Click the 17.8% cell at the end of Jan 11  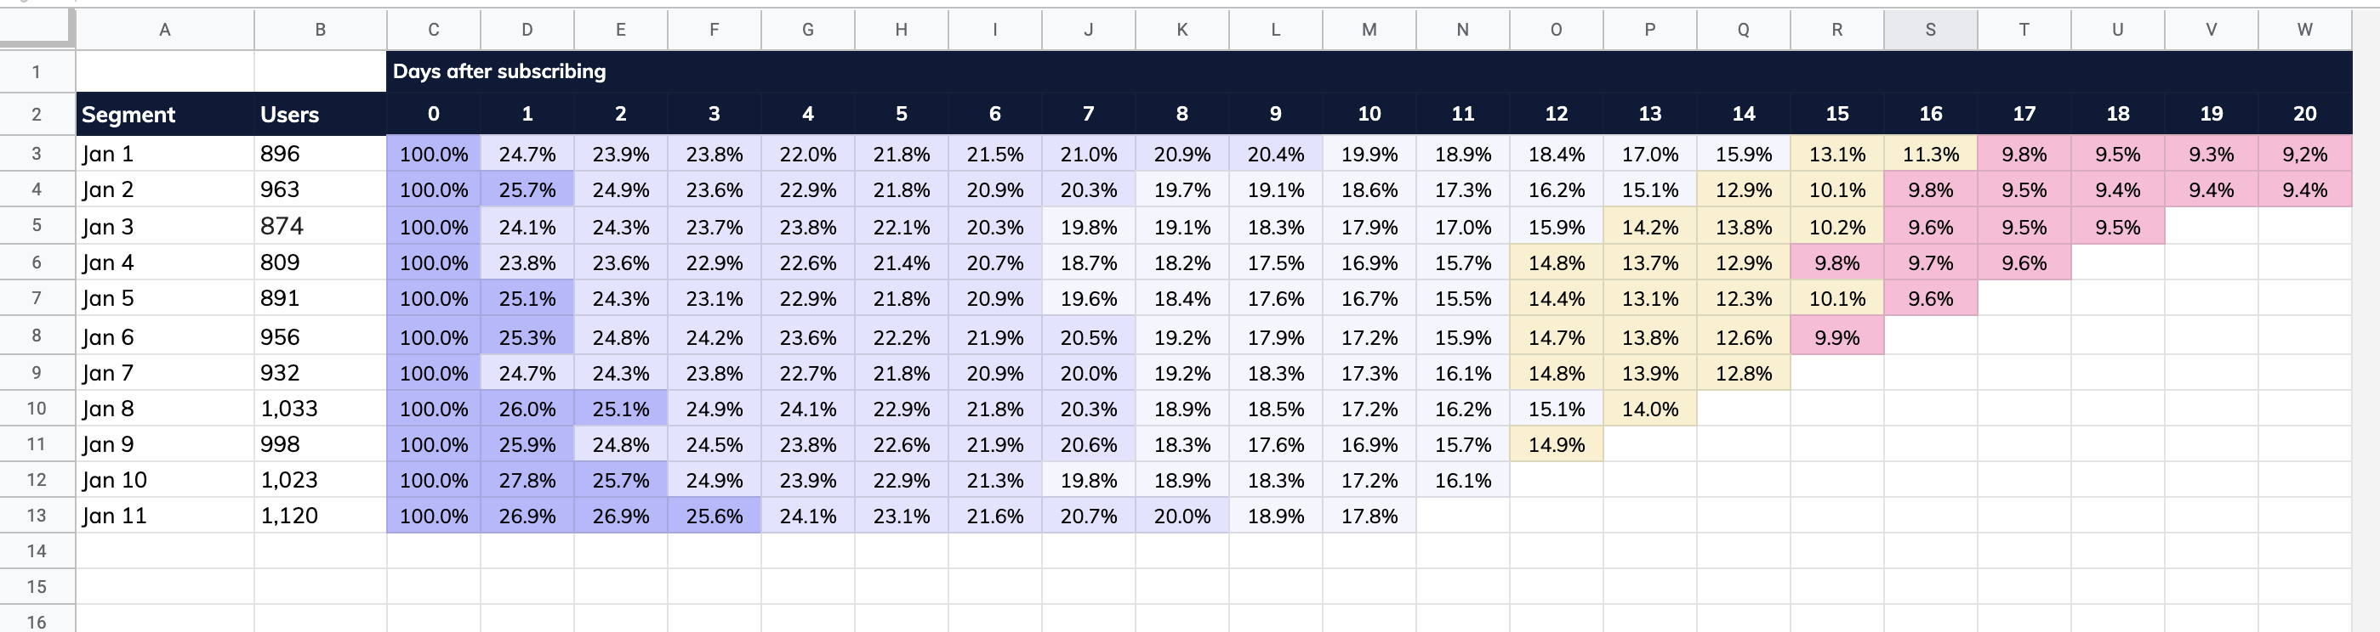pyautogui.click(x=1369, y=515)
